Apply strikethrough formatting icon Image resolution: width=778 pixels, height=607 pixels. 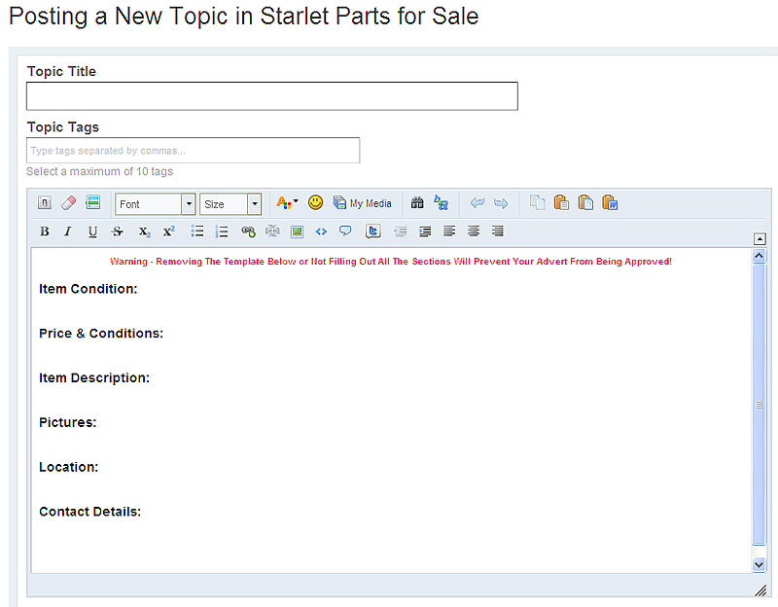[117, 232]
